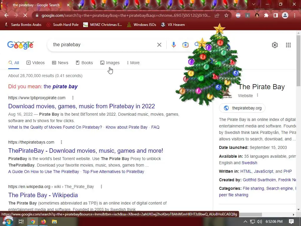Click the HTML link
This screenshot has height=226, width=301.
point(246,172)
